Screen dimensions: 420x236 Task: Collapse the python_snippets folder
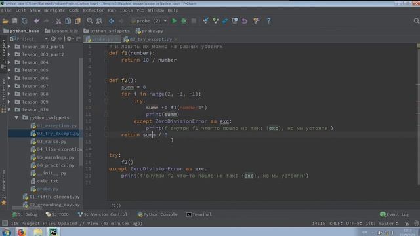coord(16,118)
